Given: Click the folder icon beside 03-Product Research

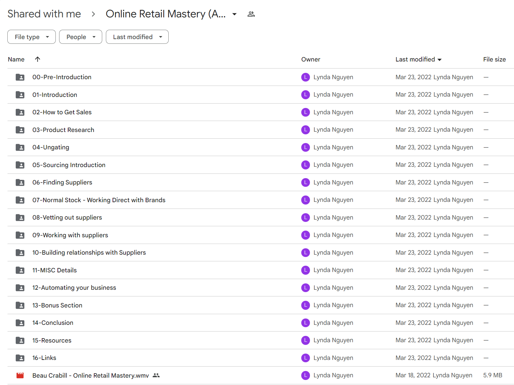Looking at the screenshot, I should click(x=20, y=130).
